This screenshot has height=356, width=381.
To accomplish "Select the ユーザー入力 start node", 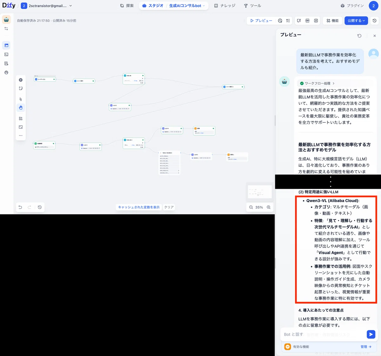I will (45, 79).
